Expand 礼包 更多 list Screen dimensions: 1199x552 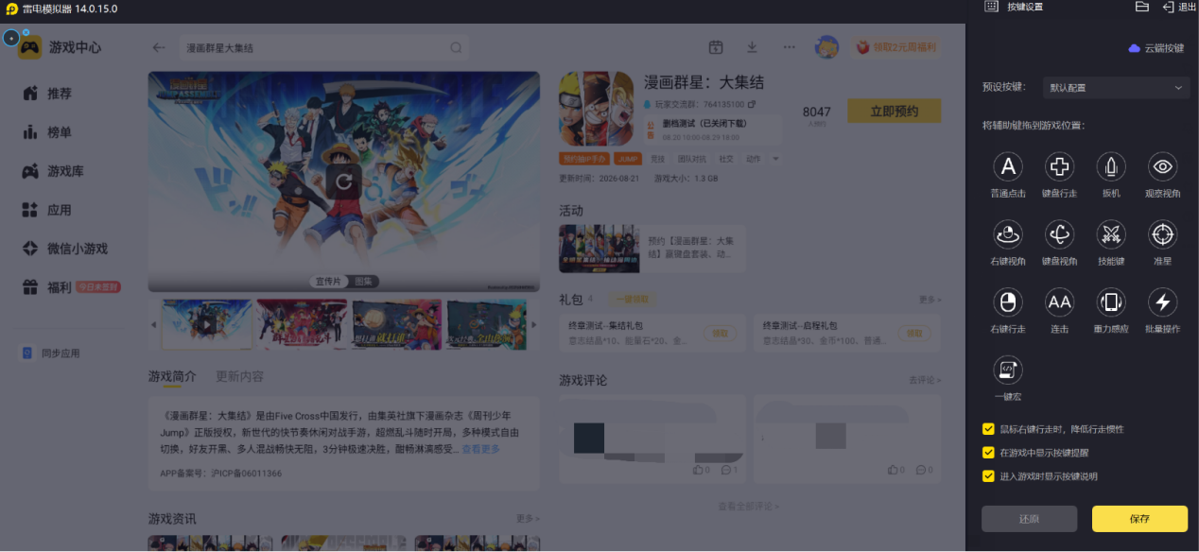point(930,300)
